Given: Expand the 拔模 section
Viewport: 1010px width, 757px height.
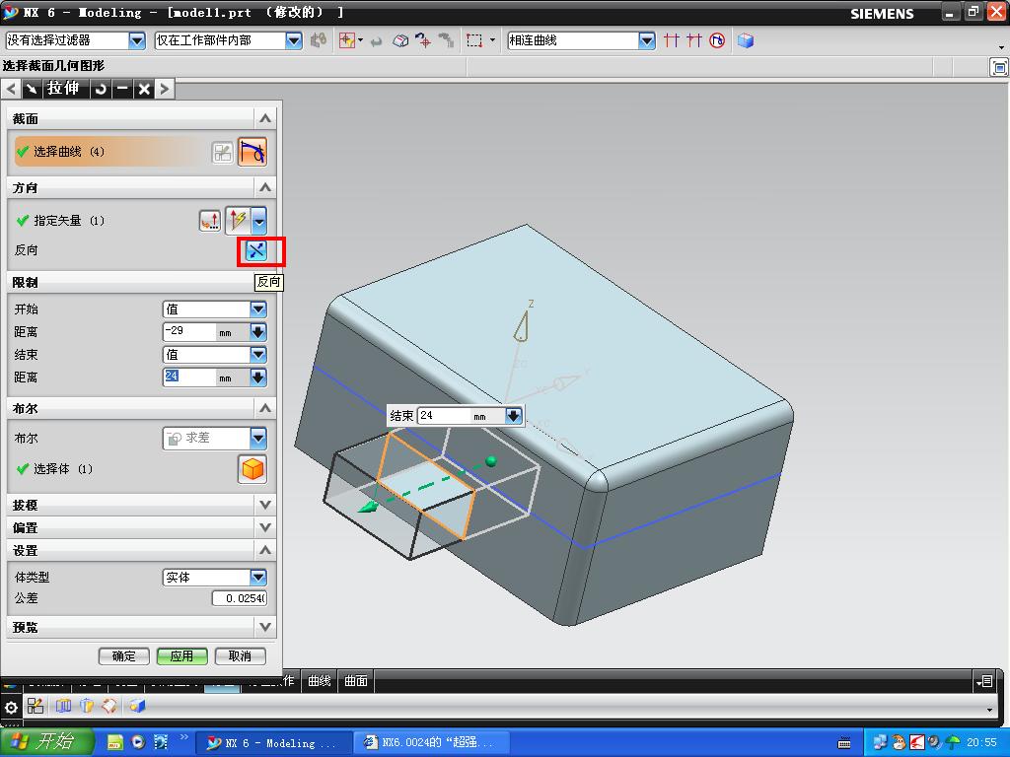Looking at the screenshot, I should click(265, 505).
